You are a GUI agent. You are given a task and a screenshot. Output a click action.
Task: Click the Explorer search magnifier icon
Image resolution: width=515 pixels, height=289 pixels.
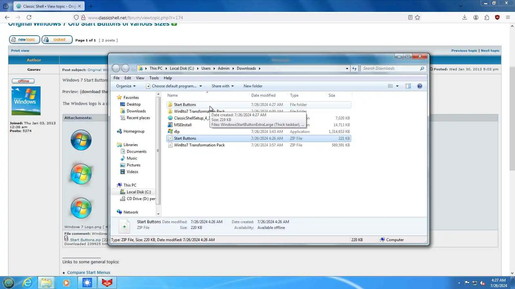[x=422, y=68]
